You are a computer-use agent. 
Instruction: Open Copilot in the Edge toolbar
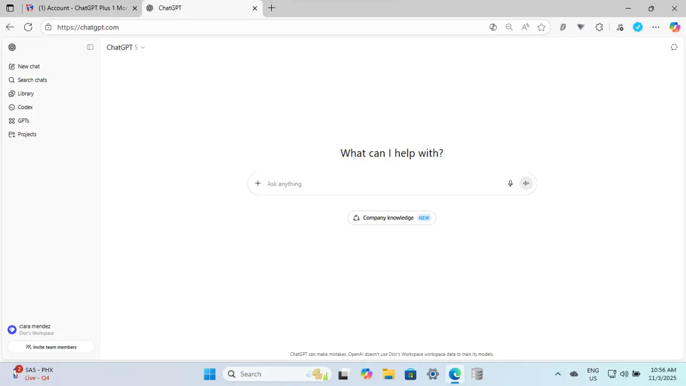(675, 27)
